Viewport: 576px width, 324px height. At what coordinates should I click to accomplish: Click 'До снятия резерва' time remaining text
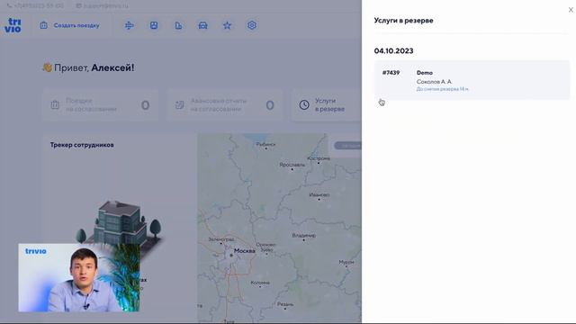[443, 89]
